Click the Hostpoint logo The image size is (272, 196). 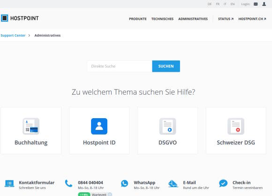pyautogui.click(x=20, y=18)
